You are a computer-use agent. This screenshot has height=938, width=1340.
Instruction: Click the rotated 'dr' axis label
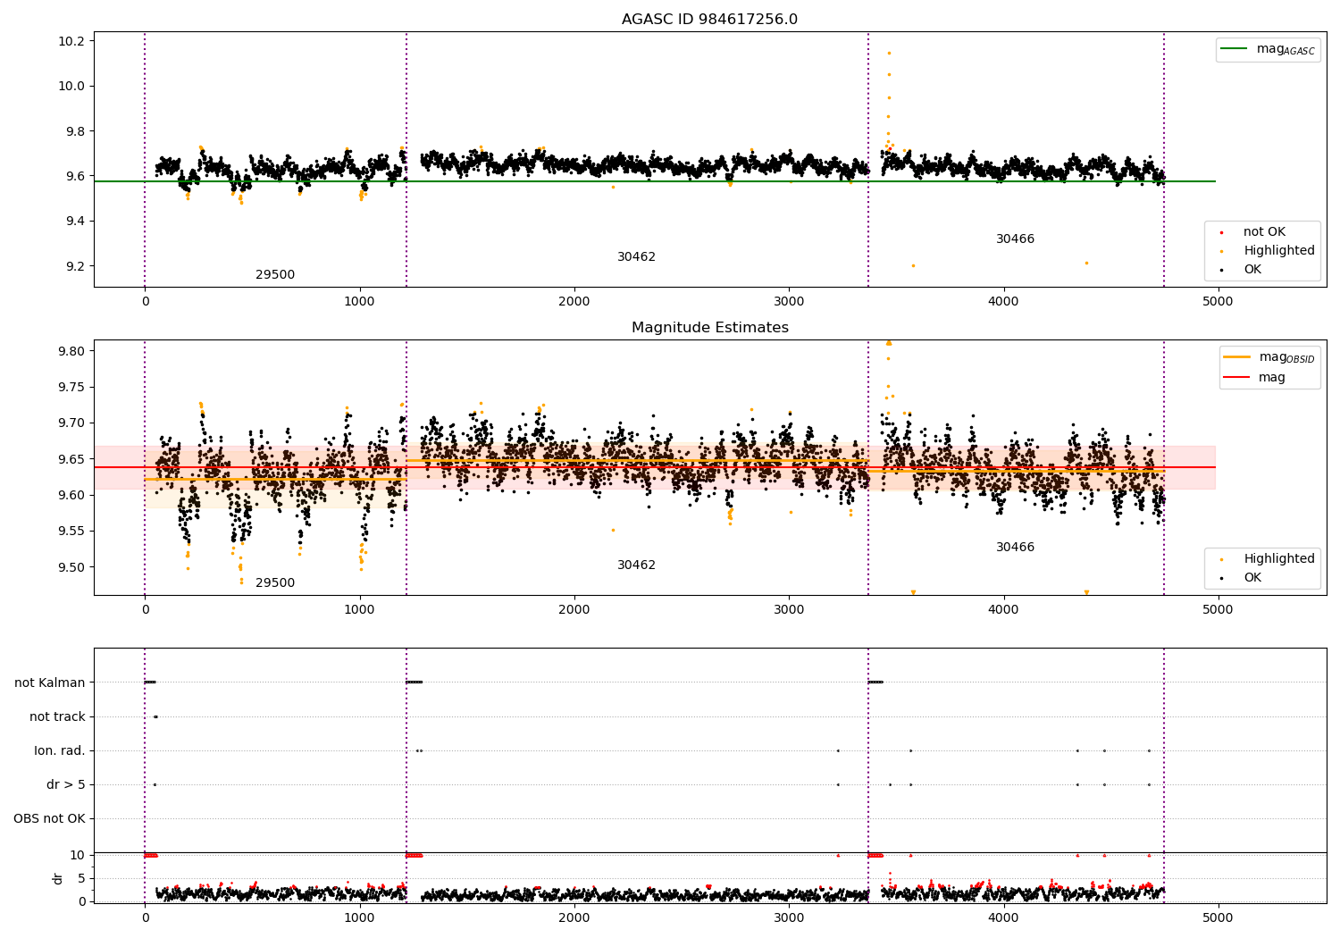(58, 878)
